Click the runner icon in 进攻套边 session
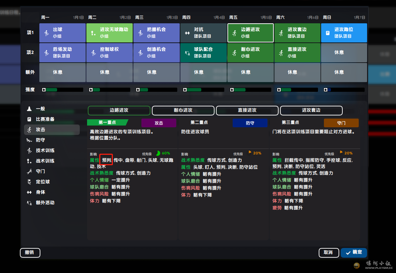This screenshot has width=396, height=273. (281, 33)
